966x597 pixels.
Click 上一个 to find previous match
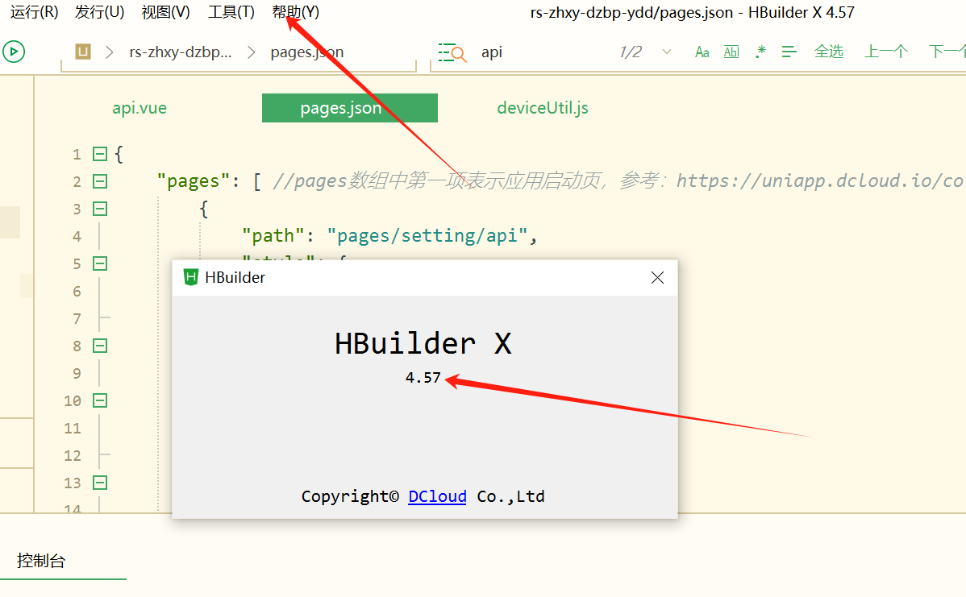(886, 52)
